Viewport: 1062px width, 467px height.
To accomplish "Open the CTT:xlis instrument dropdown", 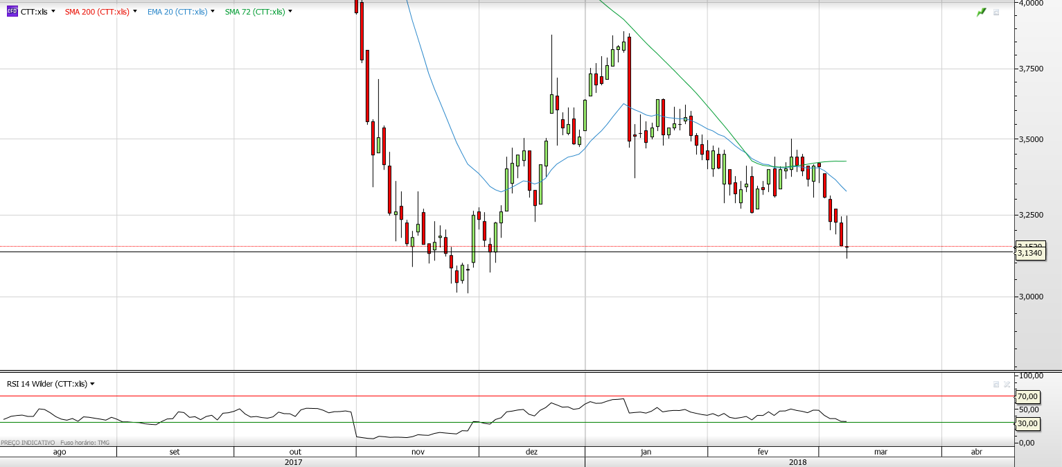I will tap(53, 12).
